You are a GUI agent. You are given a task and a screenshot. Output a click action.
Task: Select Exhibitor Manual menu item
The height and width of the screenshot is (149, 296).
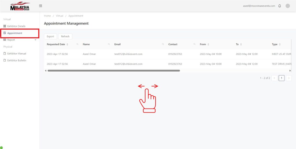pos(16,53)
